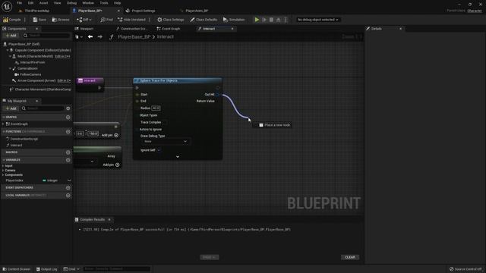
Task: Switch to the Construction Script tab
Action: coord(134,29)
